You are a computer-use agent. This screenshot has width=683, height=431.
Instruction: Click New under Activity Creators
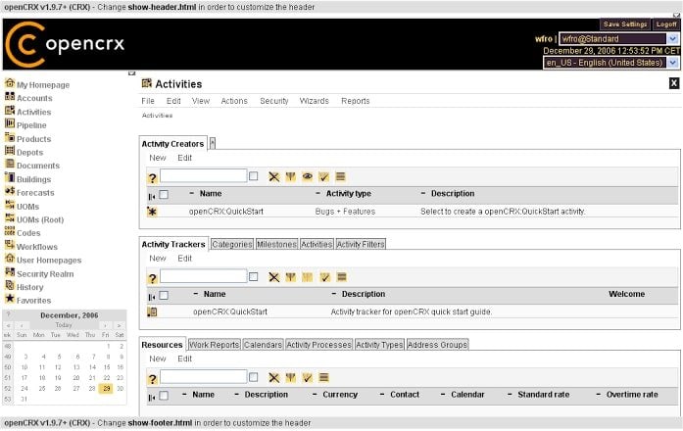(x=157, y=158)
